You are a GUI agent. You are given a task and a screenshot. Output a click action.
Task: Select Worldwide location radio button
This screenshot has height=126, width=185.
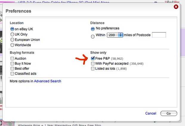(x=12, y=45)
